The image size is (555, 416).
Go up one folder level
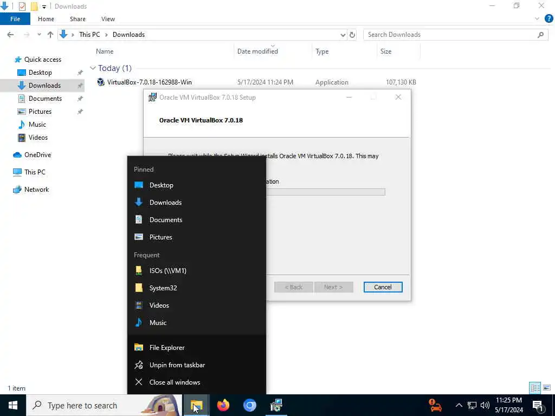pos(50,35)
